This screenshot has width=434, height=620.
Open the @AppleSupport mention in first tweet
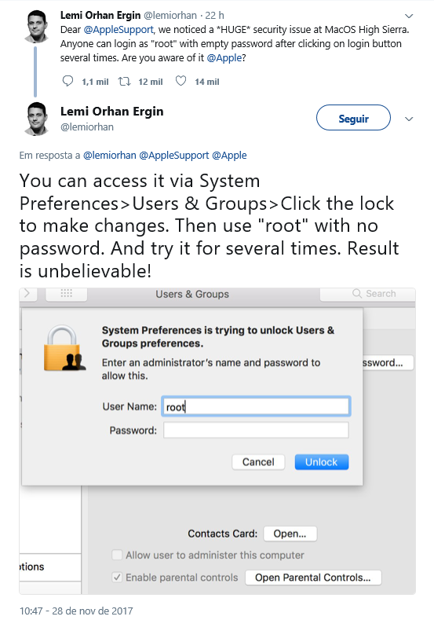pos(119,30)
